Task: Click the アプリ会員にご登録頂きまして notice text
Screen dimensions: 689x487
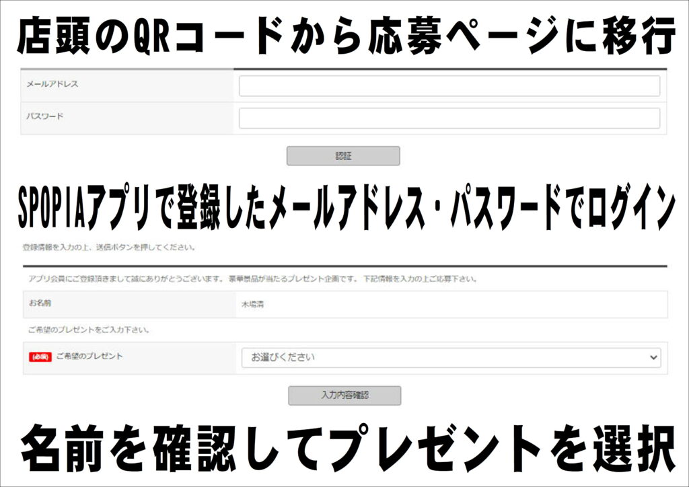Action: (253, 279)
